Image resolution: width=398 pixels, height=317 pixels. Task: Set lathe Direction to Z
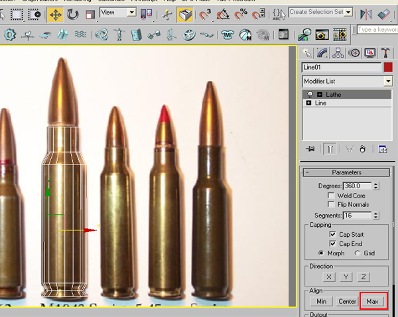364,277
